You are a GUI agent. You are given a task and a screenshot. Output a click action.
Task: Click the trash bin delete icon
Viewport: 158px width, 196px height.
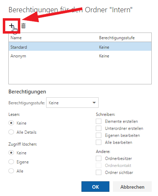click(23, 26)
